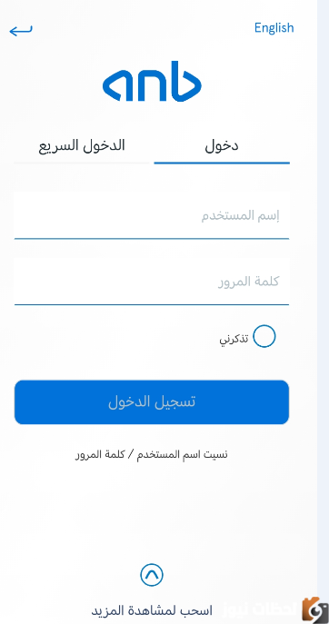
Task: Toggle the تذكرني remember-me circle
Action: pyautogui.click(x=264, y=336)
